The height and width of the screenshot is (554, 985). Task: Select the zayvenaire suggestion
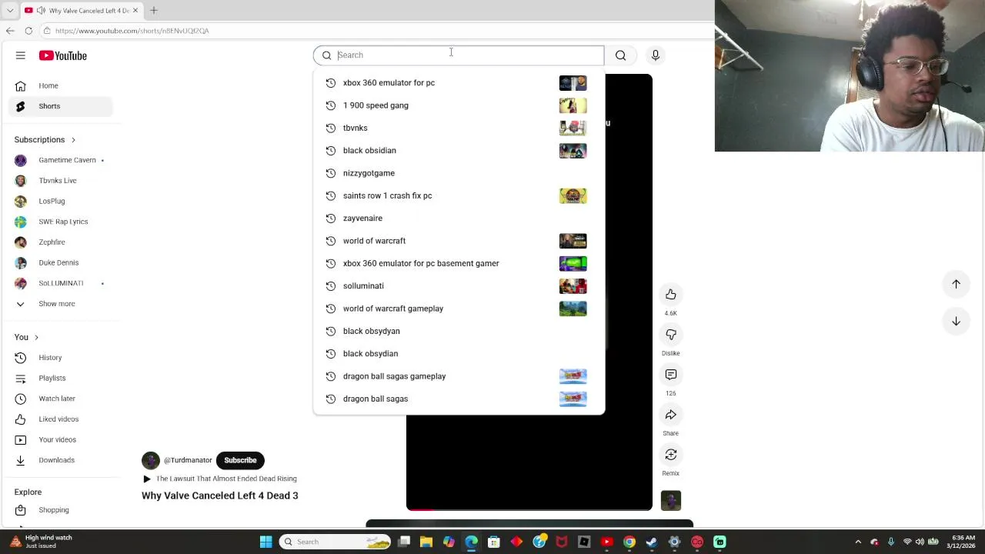pos(459,218)
